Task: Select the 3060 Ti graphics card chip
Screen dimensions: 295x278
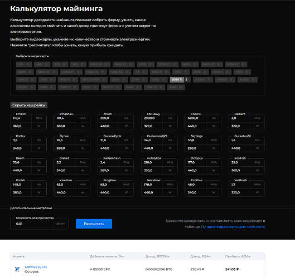Action: click(65, 87)
